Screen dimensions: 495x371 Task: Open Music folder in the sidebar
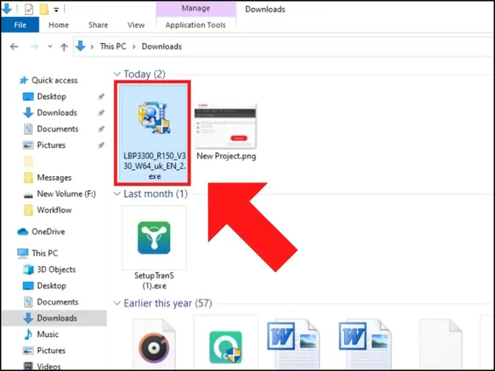(48, 335)
